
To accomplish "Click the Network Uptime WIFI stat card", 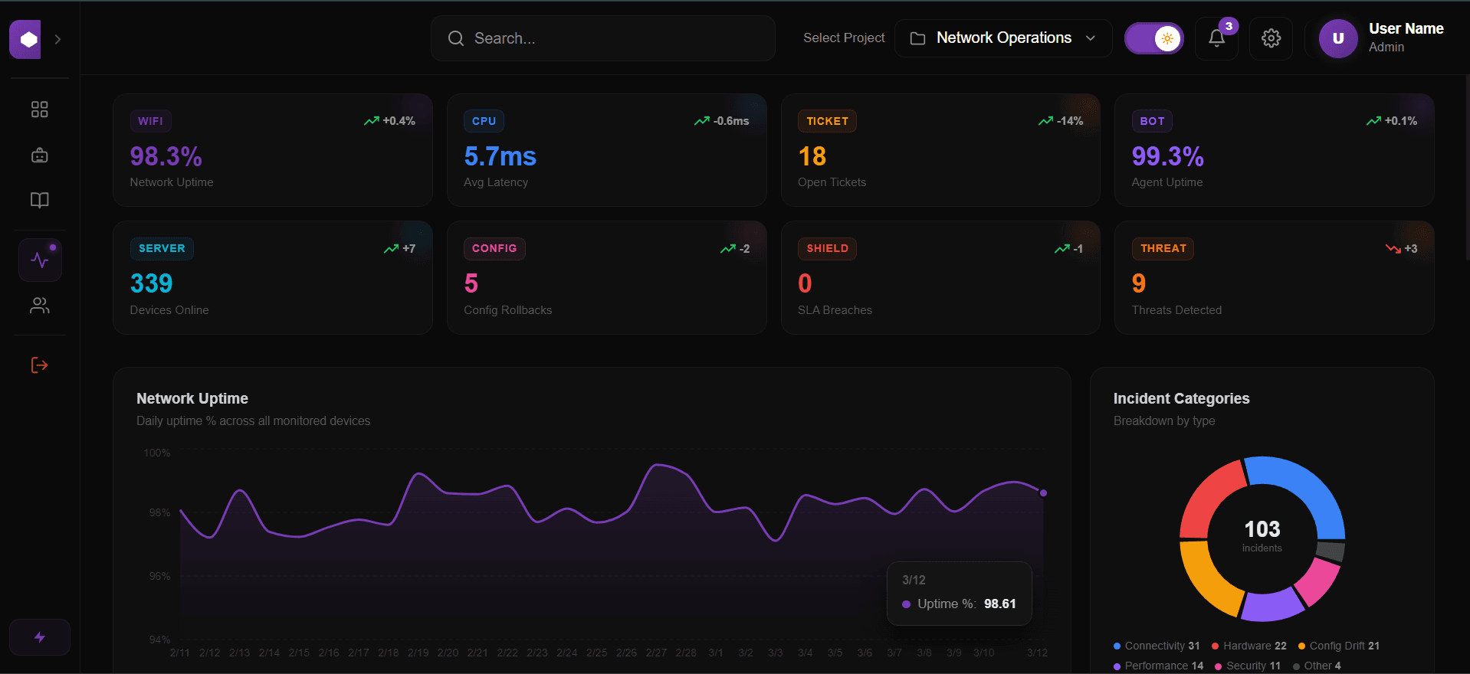I will click(272, 150).
